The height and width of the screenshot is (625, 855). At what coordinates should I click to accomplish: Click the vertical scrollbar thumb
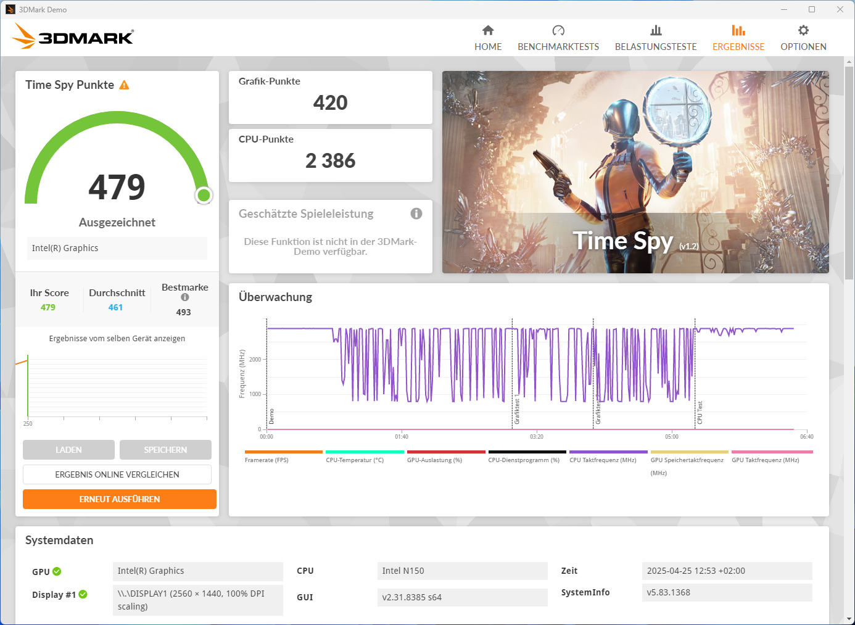click(849, 174)
